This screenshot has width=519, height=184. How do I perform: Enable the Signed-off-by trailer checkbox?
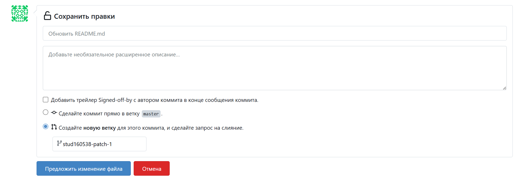[x=46, y=100]
